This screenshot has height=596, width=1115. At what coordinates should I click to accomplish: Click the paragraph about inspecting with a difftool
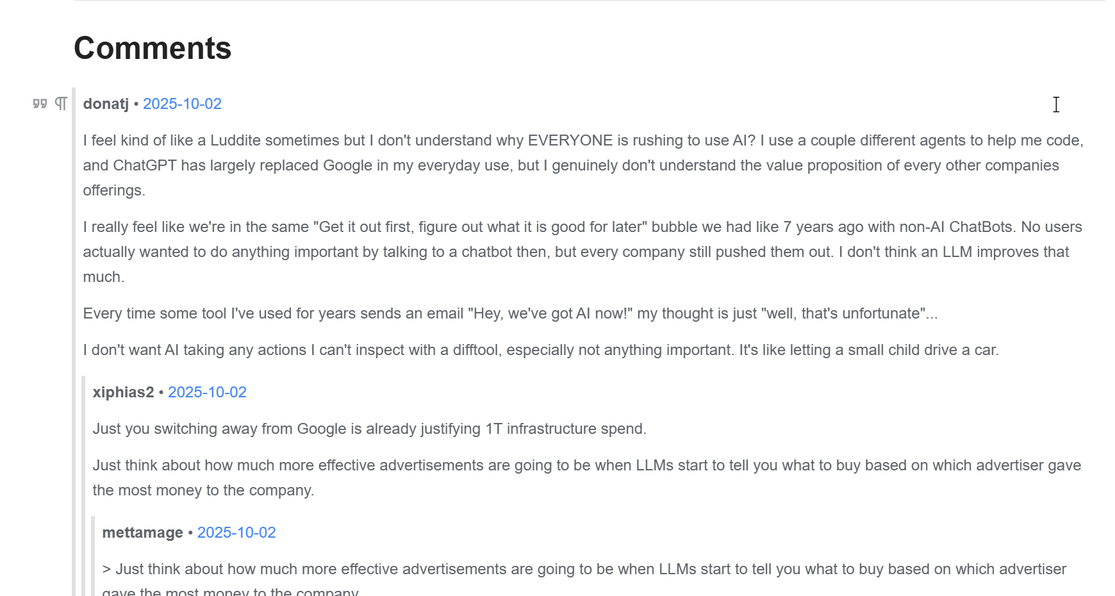click(x=540, y=350)
